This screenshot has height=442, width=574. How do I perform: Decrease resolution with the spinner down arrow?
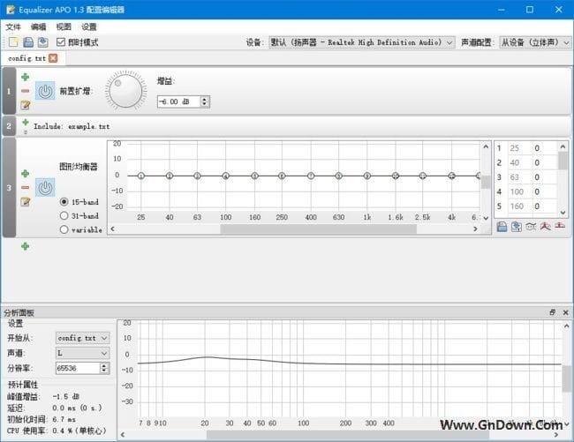(x=104, y=371)
